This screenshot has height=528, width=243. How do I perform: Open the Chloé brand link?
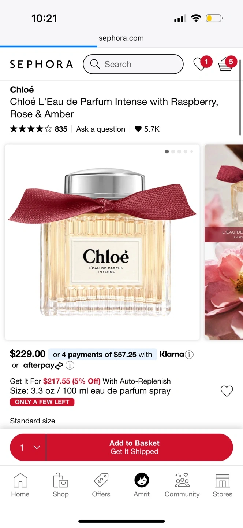[22, 89]
